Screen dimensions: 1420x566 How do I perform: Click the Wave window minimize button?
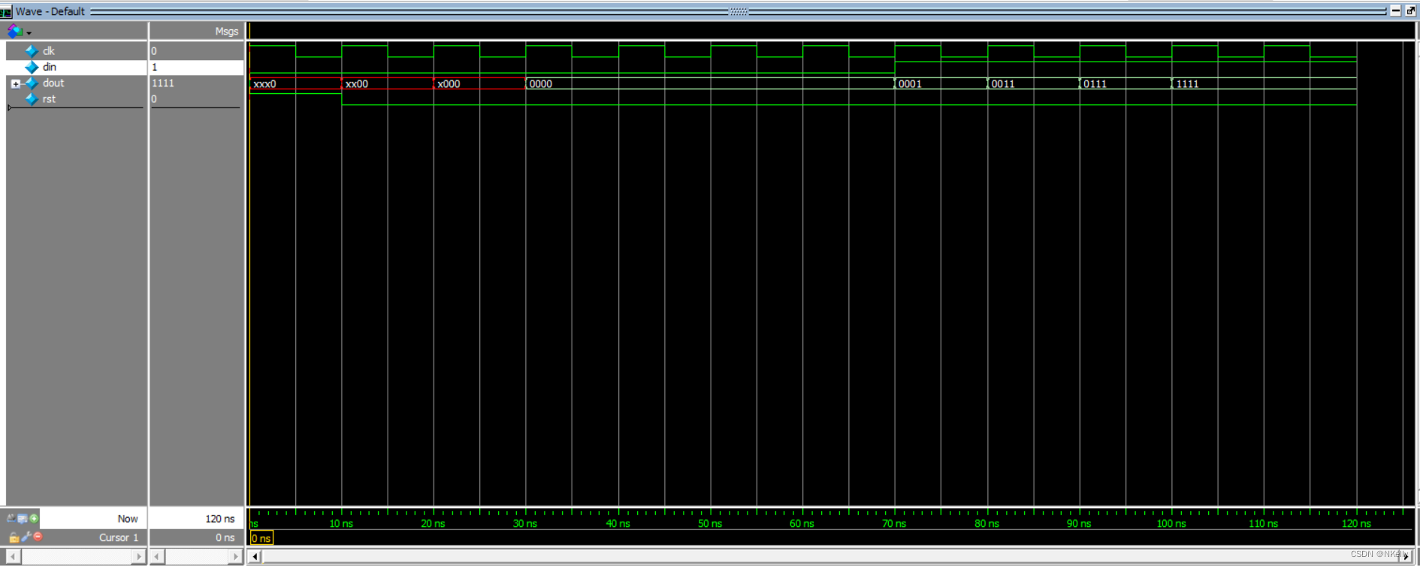[x=1395, y=11]
